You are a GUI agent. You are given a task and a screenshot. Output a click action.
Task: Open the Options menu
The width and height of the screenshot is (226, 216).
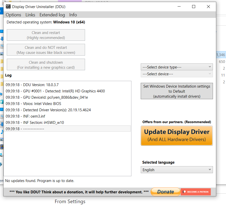click(13, 15)
